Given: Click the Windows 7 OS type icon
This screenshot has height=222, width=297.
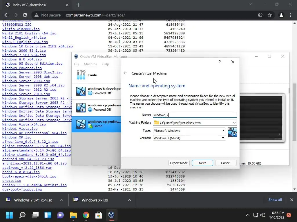Looking at the screenshot, I should 232,132.
